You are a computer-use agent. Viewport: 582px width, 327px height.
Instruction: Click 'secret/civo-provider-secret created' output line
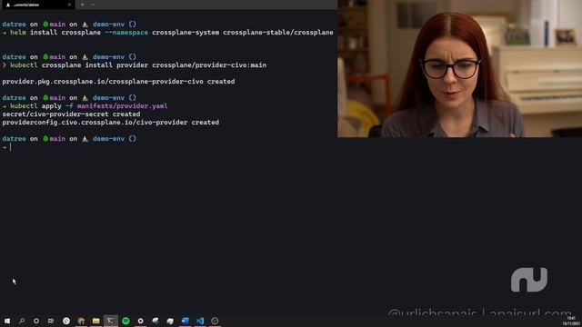click(x=71, y=114)
